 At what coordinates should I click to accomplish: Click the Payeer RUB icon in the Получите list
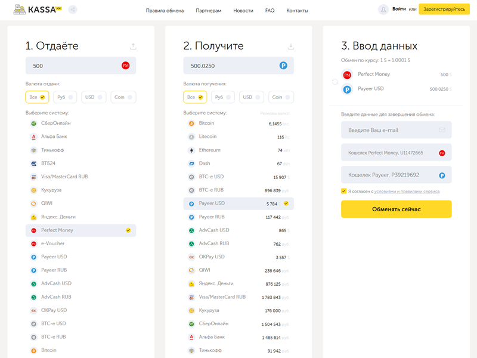191,217
